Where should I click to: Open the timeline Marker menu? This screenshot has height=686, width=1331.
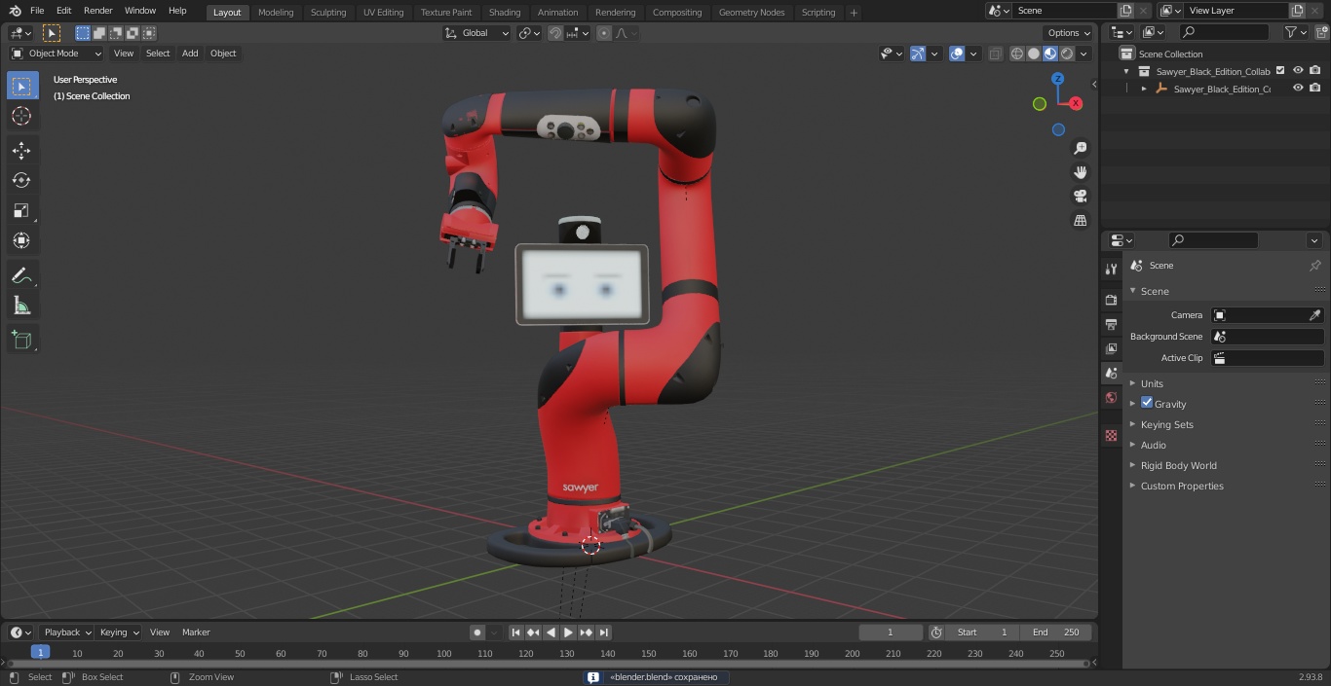(196, 632)
